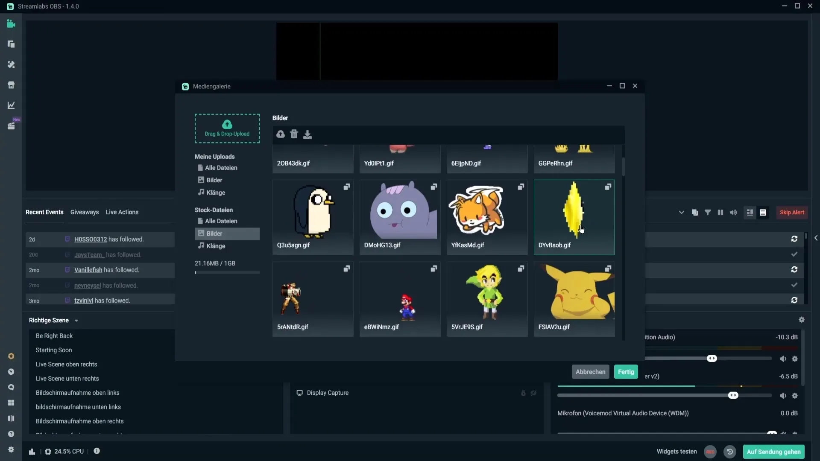Viewport: 820px width, 461px height.
Task: Select the Mario eBWiNmz.gif thumbnail
Action: point(400,299)
